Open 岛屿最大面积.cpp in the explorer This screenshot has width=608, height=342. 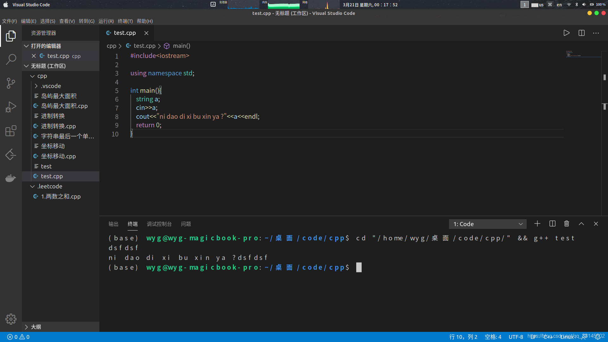(x=60, y=106)
